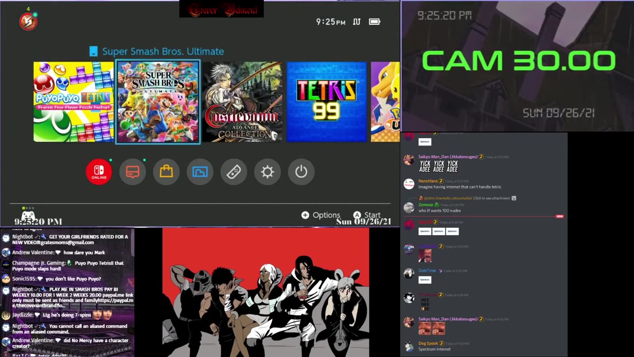
Task: Open the laughing face image in Discord
Action: [x=425, y=256]
